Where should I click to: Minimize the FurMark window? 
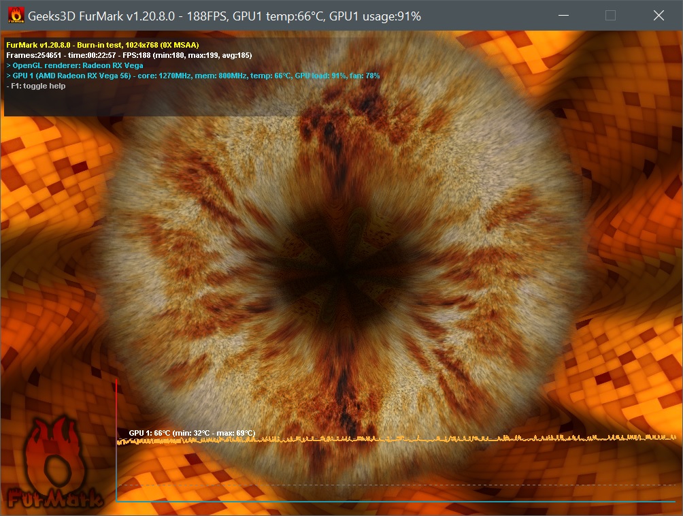click(564, 16)
